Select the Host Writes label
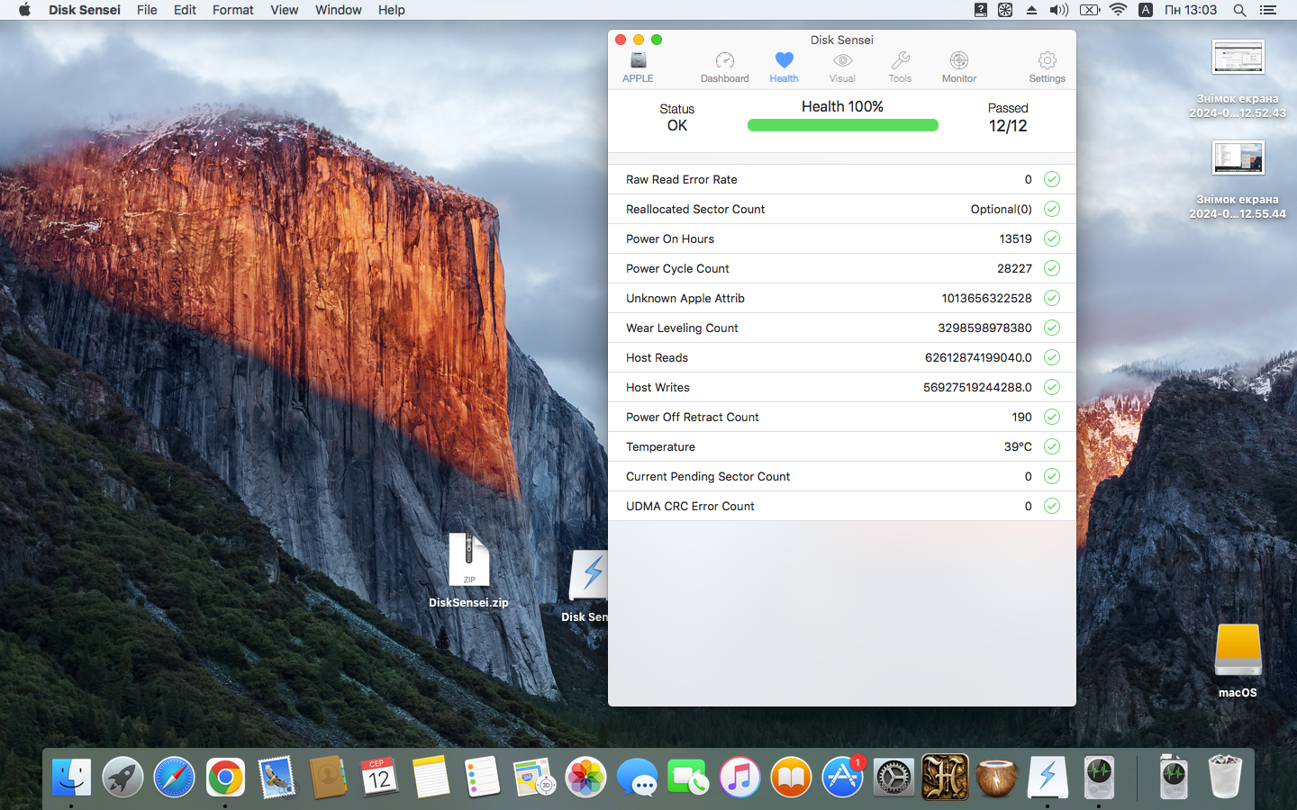The image size is (1297, 810). [x=658, y=387]
